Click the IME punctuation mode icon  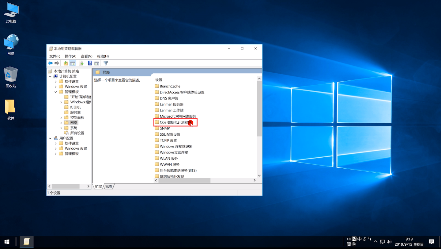369,239
